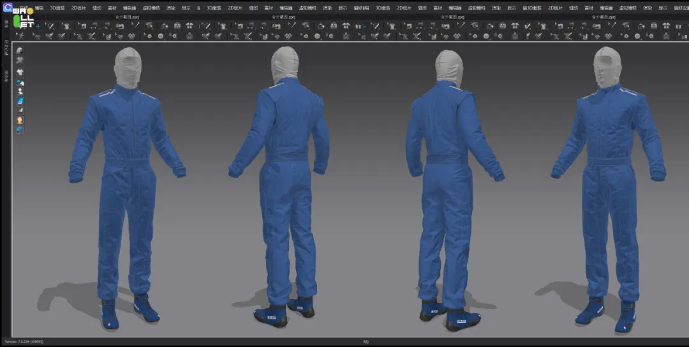
Task: Toggle the blue pin with shirt icon
Action: [x=20, y=82]
